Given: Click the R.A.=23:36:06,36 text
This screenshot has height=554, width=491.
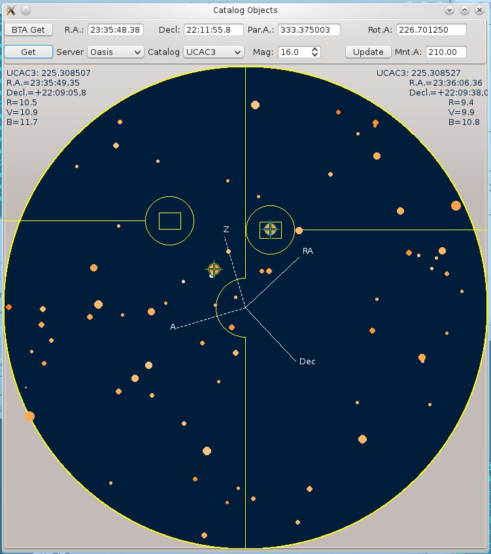Looking at the screenshot, I should click(445, 82).
